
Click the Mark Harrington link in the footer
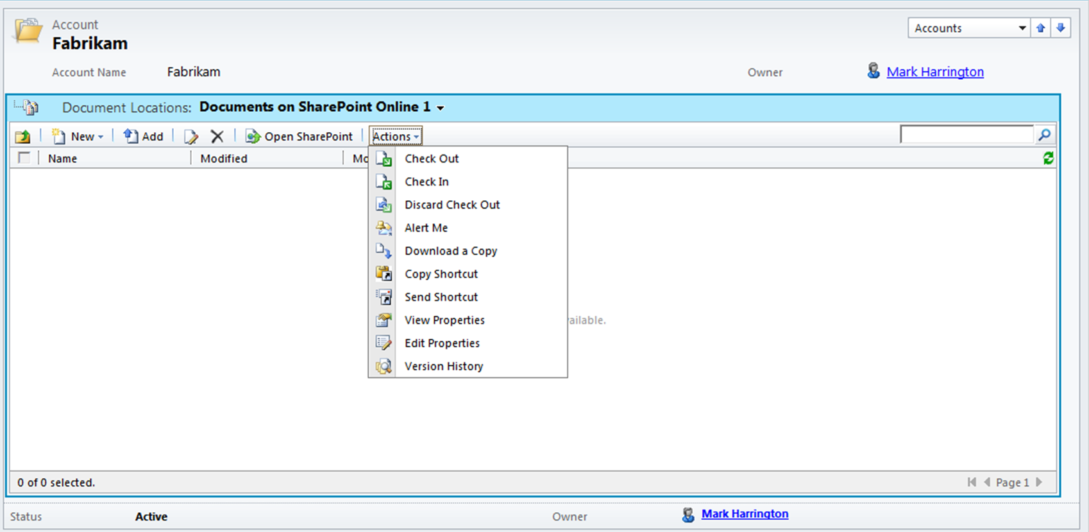pos(744,514)
